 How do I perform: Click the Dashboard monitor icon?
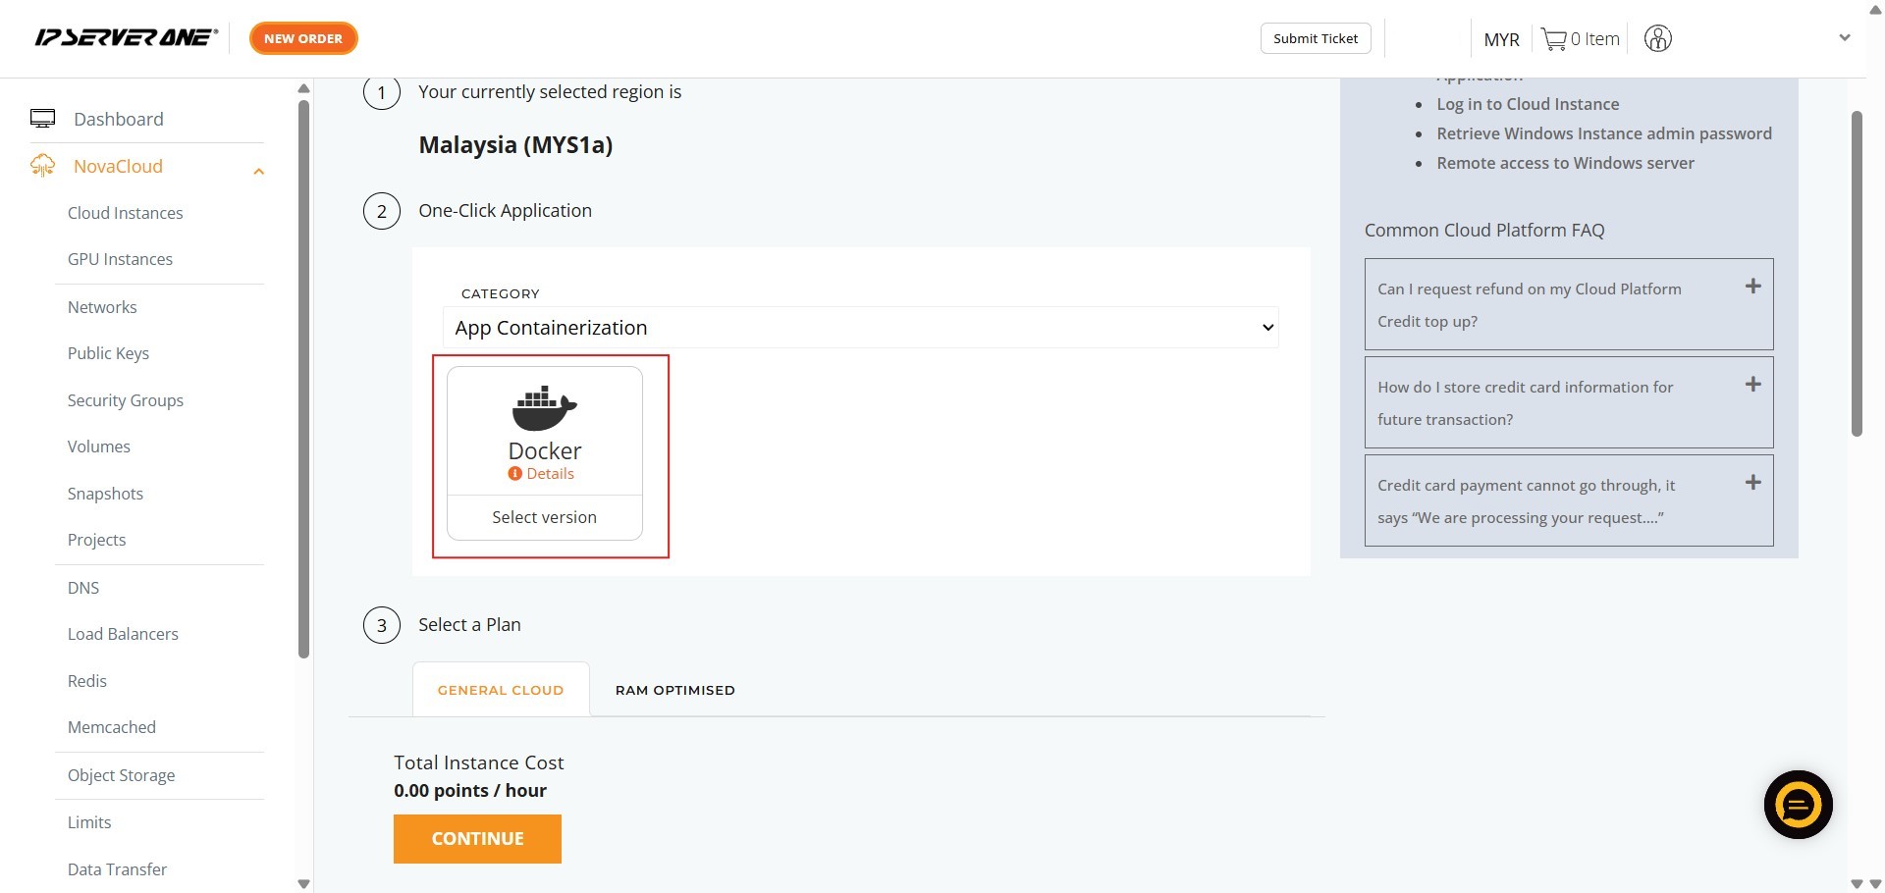pos(42,119)
